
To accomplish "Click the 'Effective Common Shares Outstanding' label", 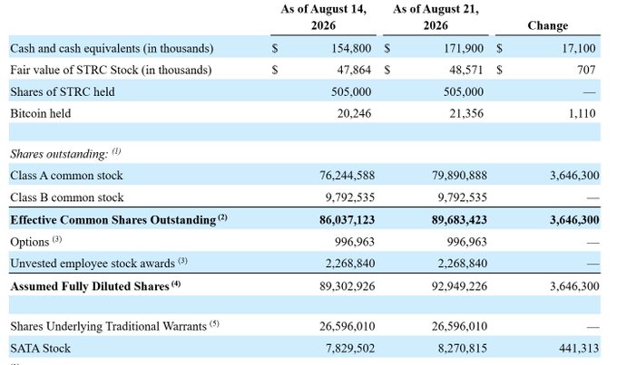I will pos(113,220).
